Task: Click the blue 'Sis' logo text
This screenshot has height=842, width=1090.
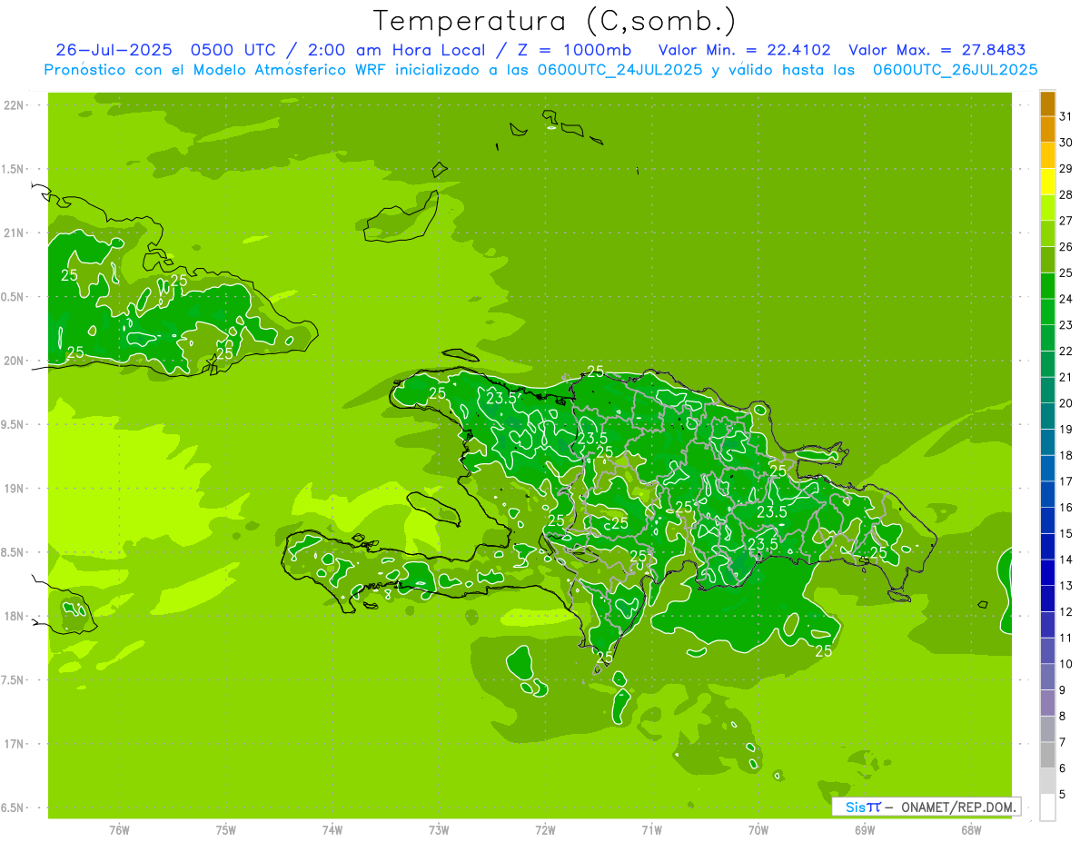Action: point(857,807)
